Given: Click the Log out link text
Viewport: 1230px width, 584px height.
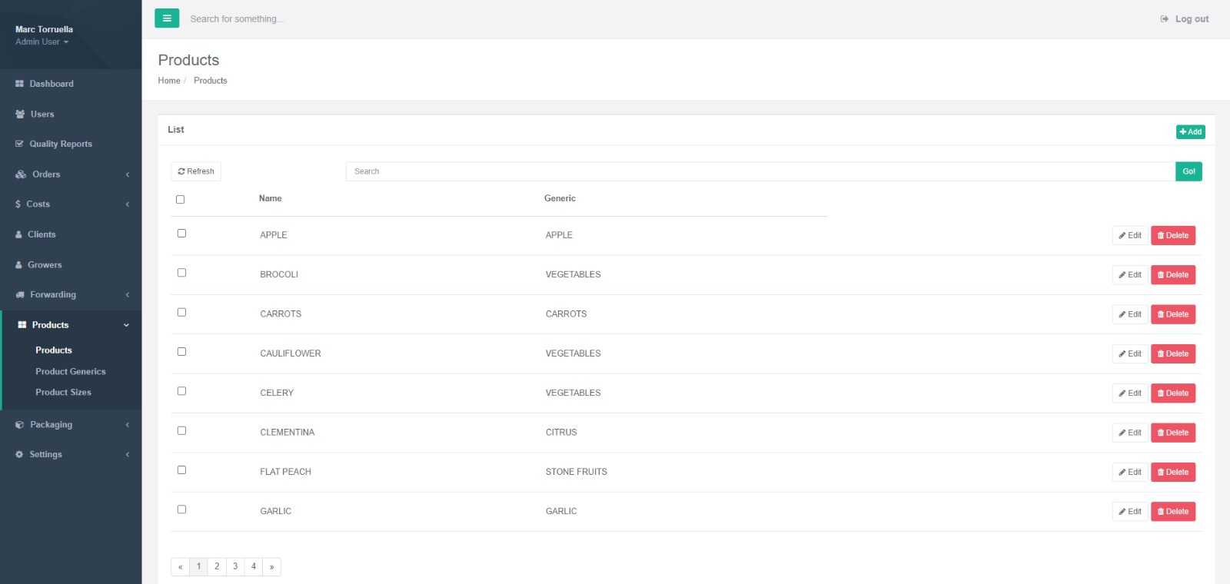Looking at the screenshot, I should point(1192,19).
